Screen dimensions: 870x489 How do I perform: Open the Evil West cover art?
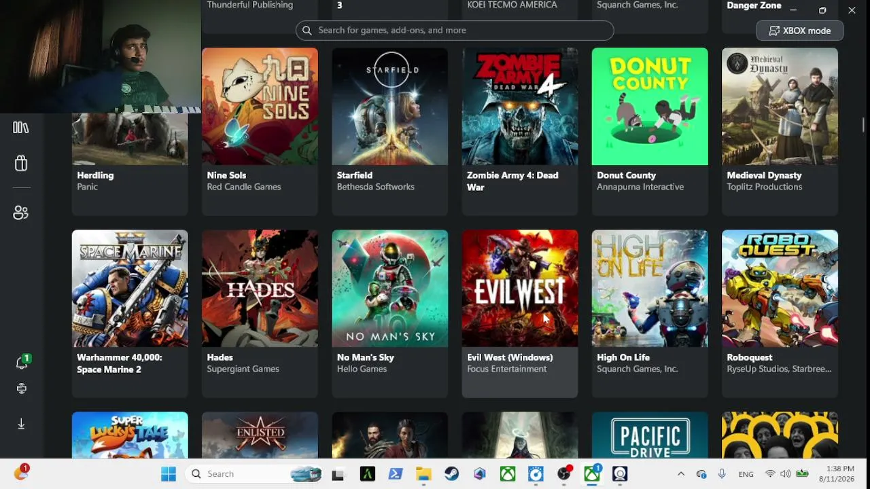click(520, 289)
